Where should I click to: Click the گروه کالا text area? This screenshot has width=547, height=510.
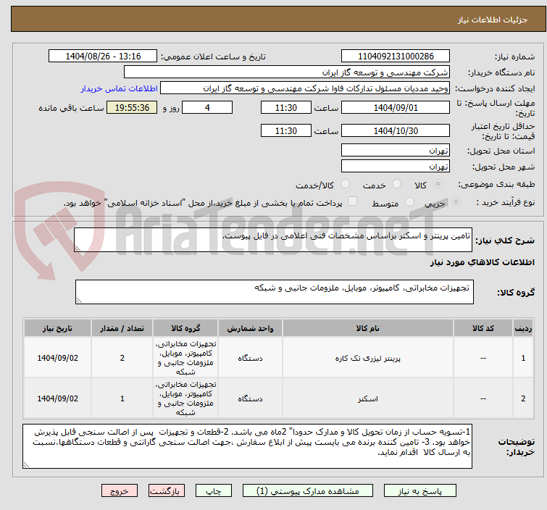pos(275,292)
